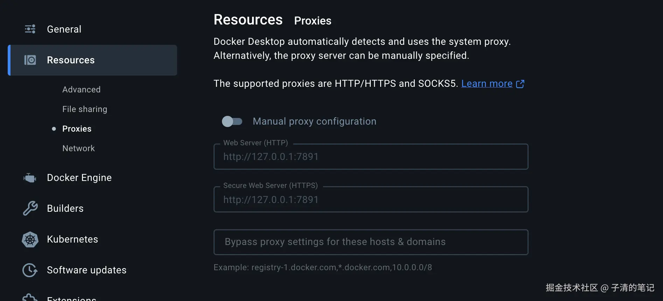
Task: Click the Extensions puzzle icon
Action: (x=30, y=297)
